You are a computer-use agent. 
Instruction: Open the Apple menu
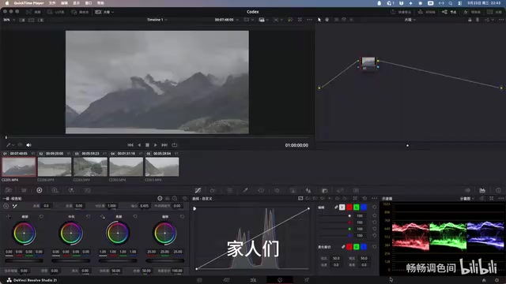point(7,3)
